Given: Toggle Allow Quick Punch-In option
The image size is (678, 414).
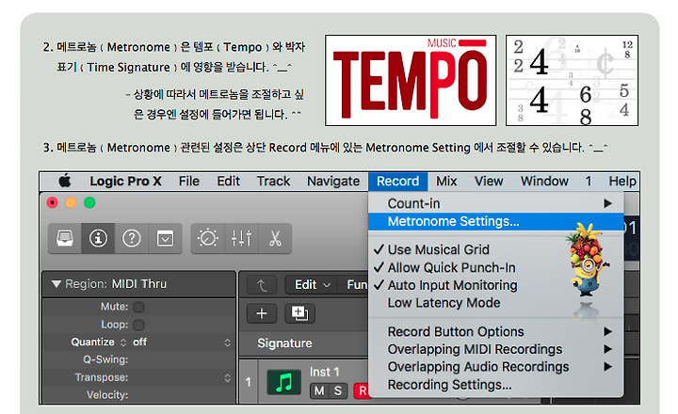Looking at the screenshot, I should pyautogui.click(x=496, y=267).
